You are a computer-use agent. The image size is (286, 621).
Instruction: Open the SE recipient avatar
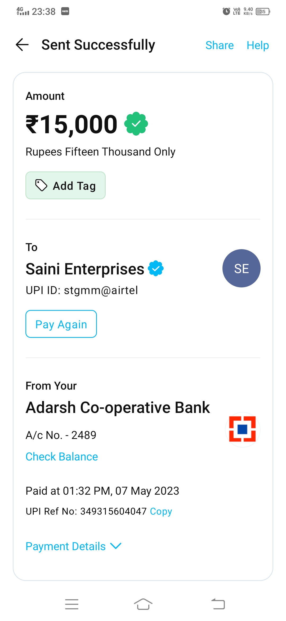pyautogui.click(x=241, y=268)
